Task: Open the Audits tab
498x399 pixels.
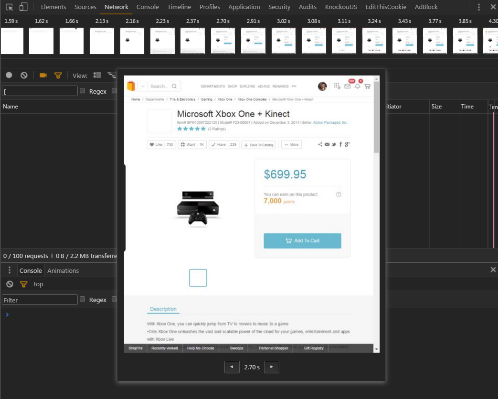Action: click(307, 7)
